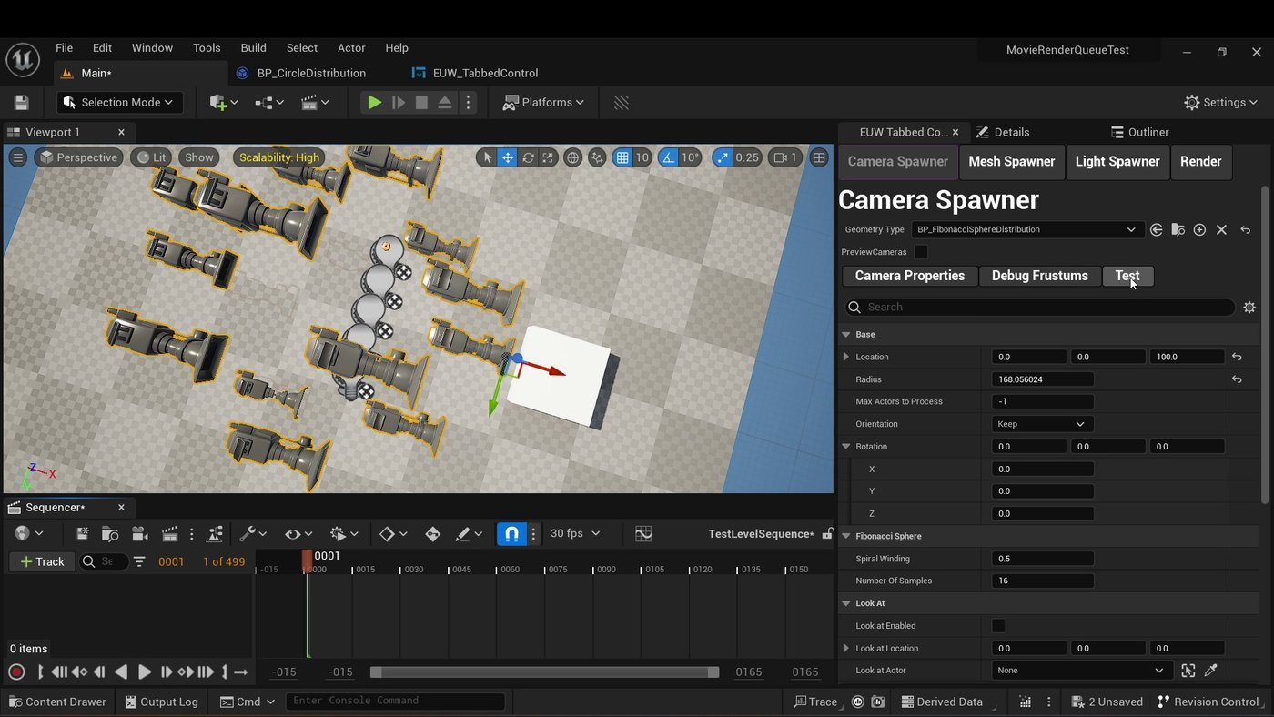Browse to geometry type asset in Content Browser
1274x717 pixels.
1178,229
